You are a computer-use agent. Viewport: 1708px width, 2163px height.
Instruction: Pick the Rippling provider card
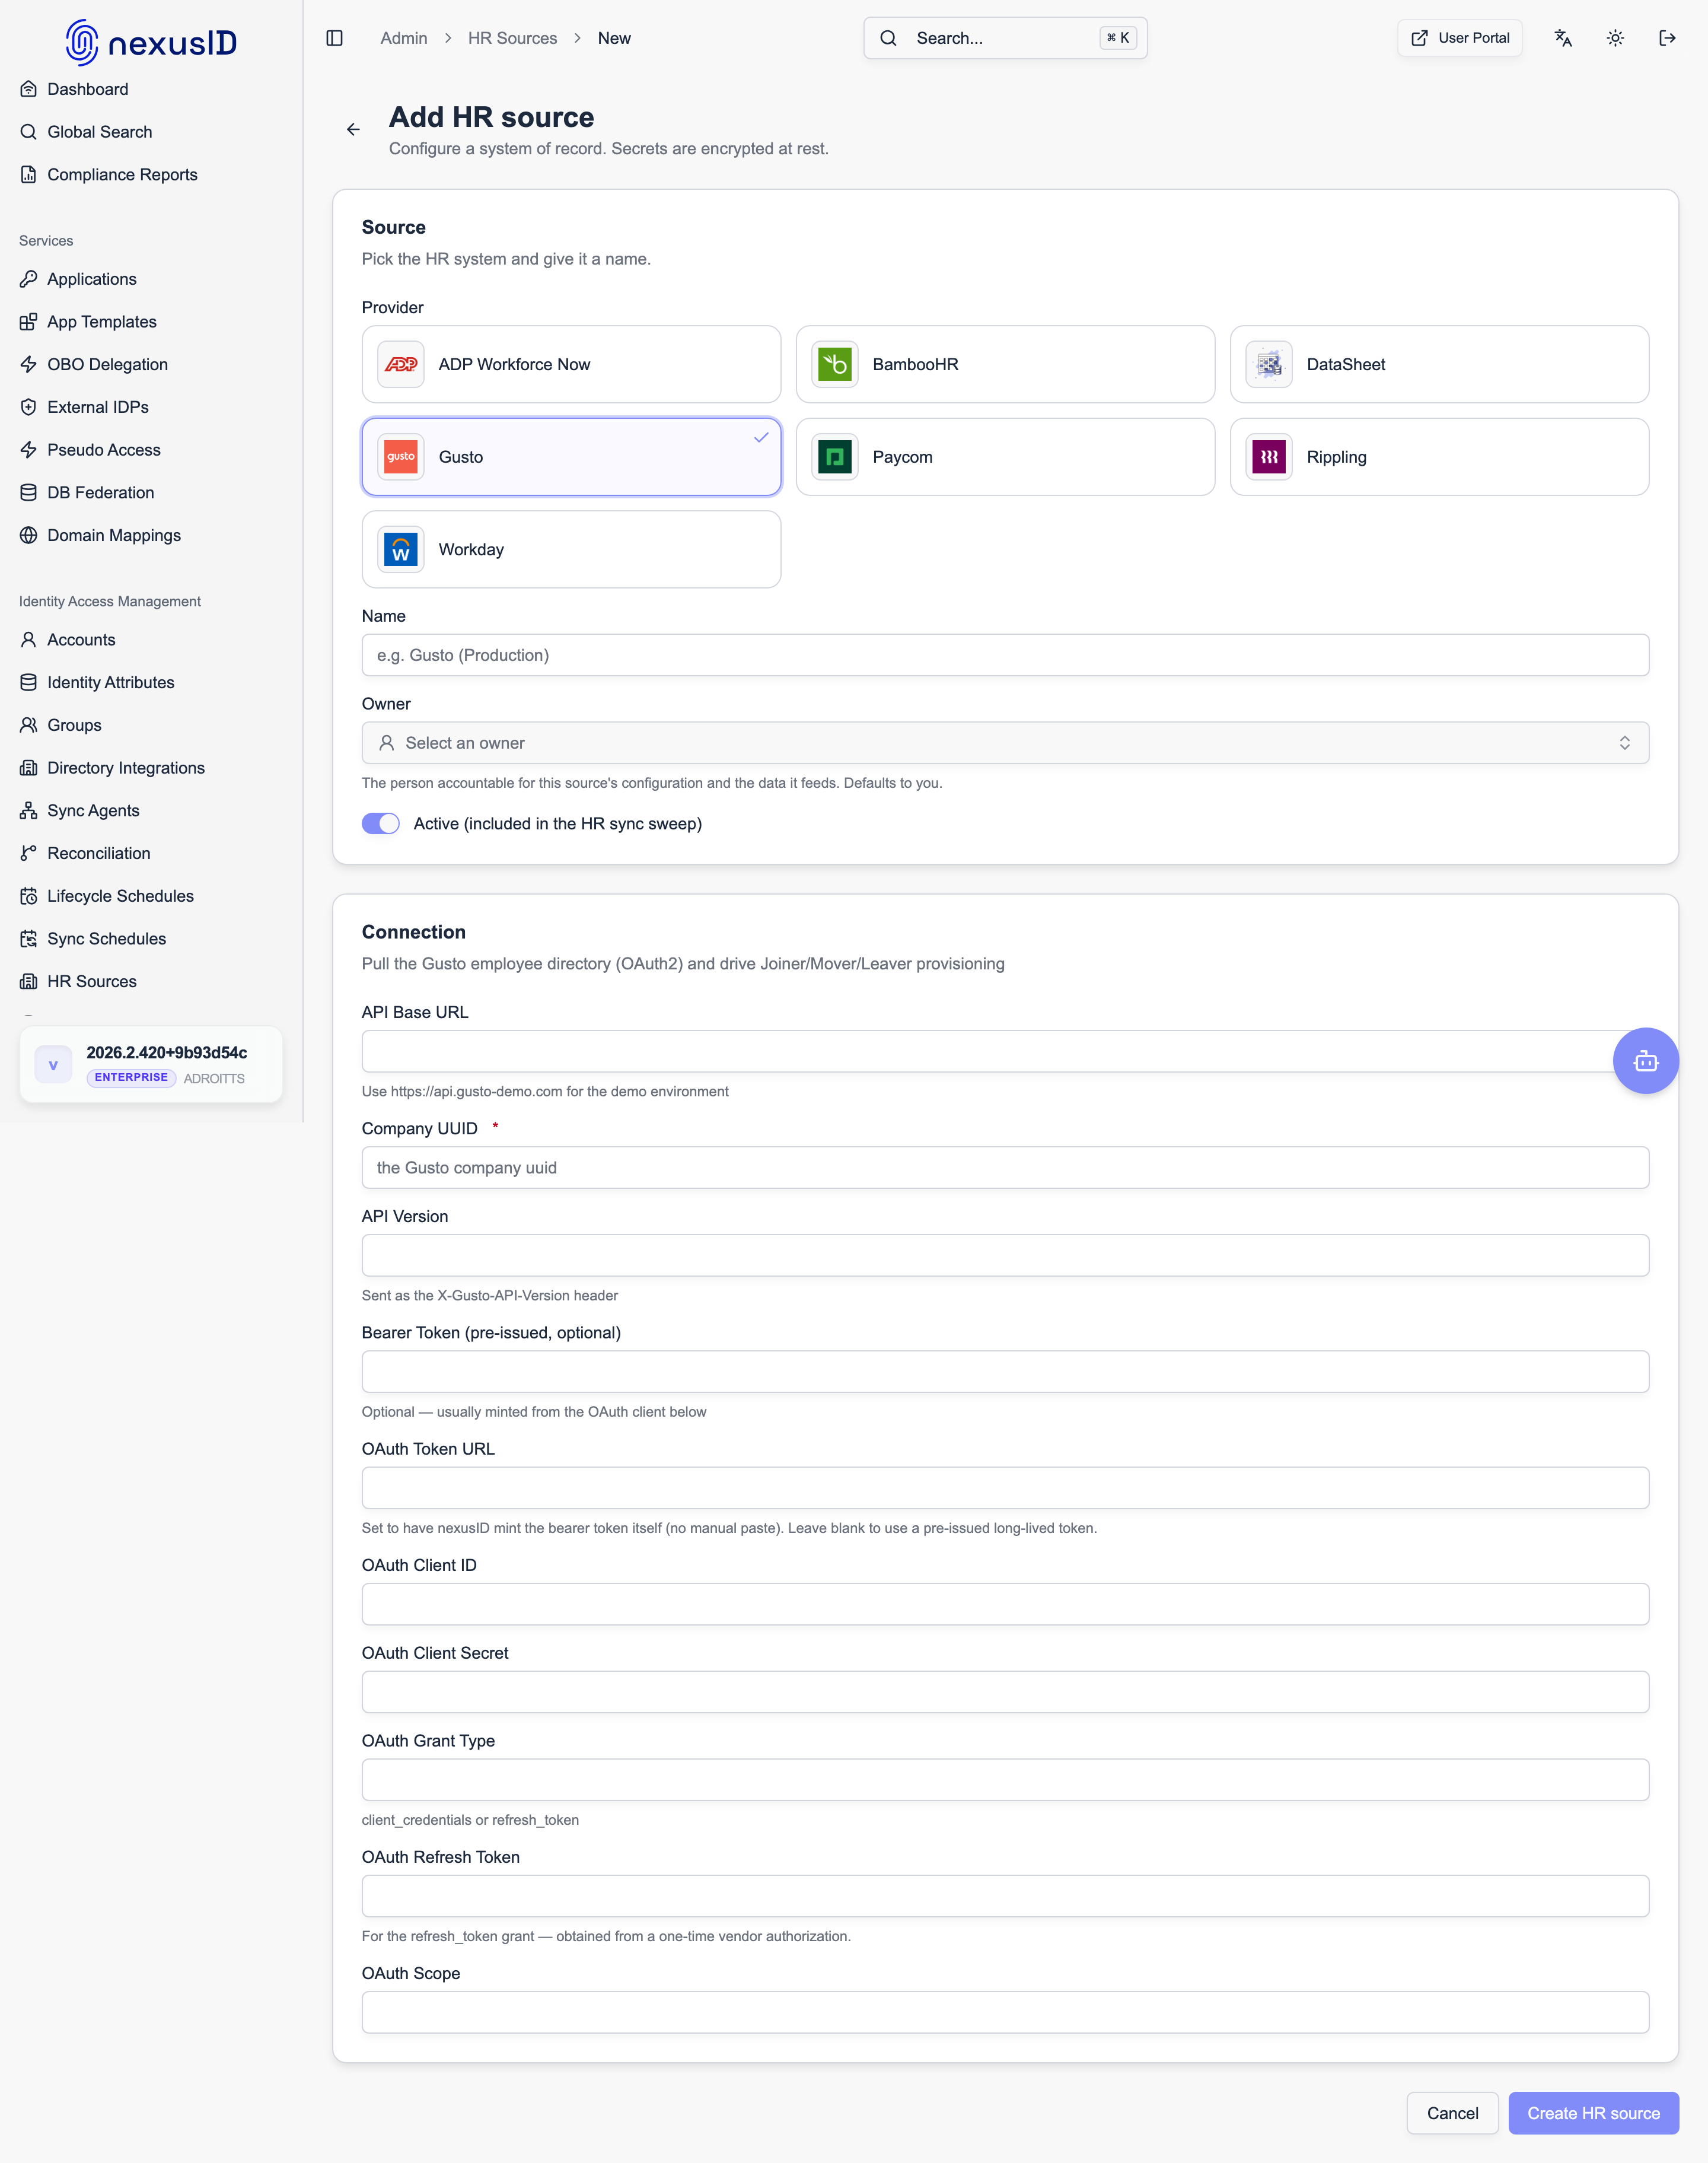click(1439, 457)
